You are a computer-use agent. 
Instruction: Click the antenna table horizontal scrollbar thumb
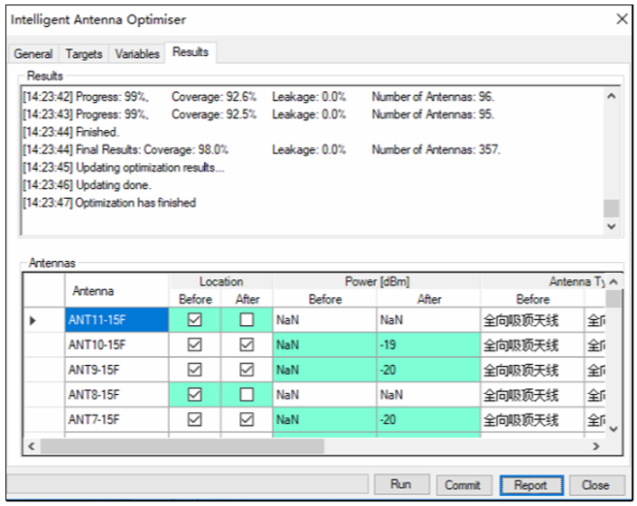pos(182,445)
